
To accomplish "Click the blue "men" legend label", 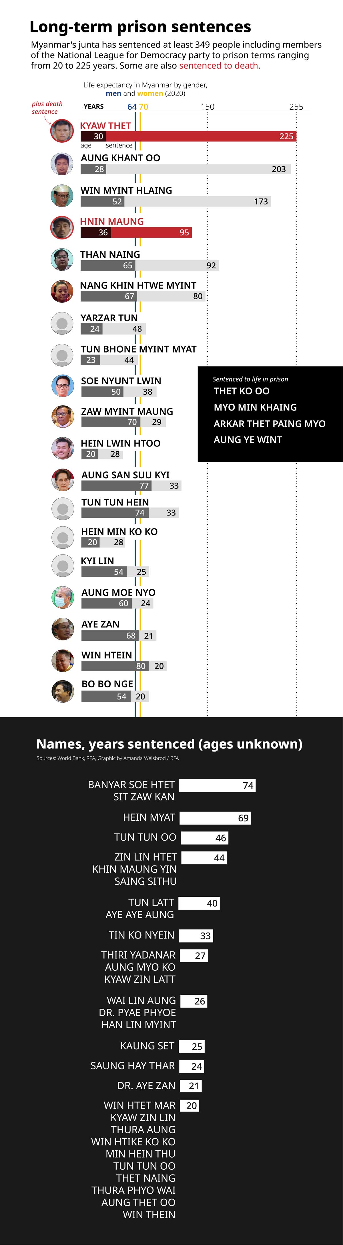I will [113, 94].
